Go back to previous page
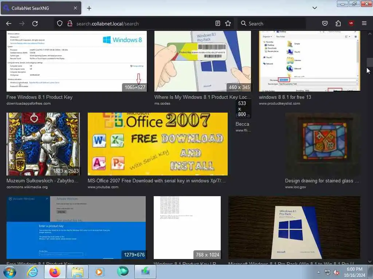 tap(9, 24)
